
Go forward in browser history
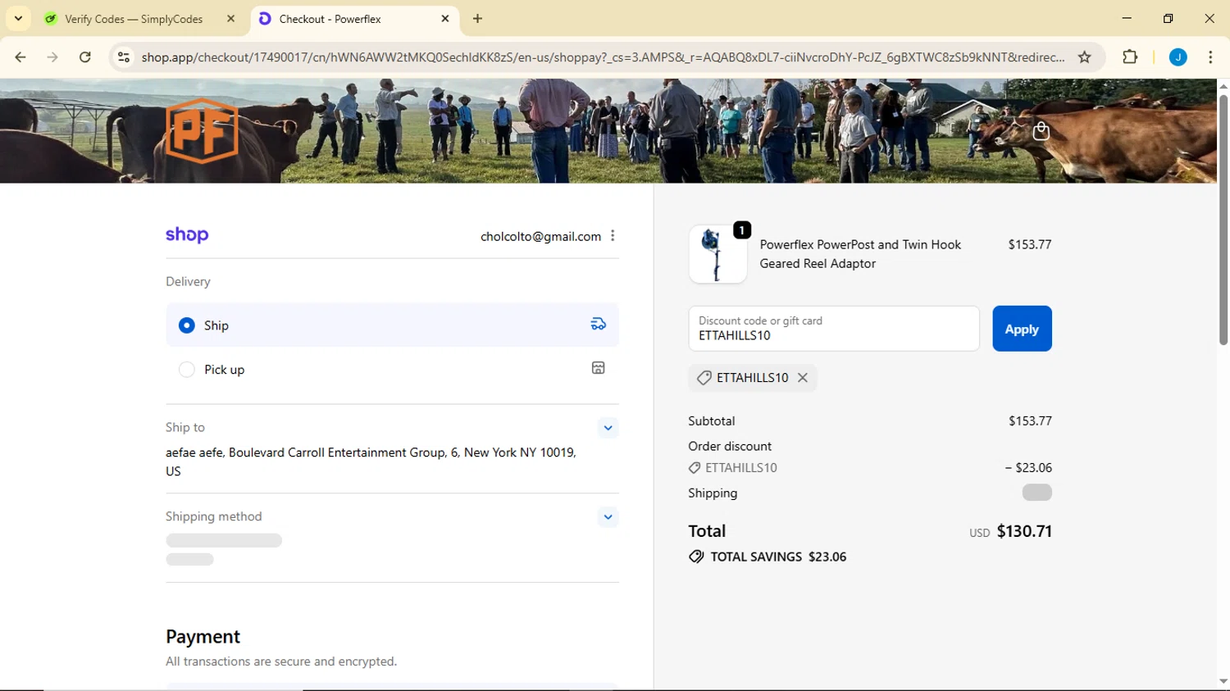tap(52, 57)
